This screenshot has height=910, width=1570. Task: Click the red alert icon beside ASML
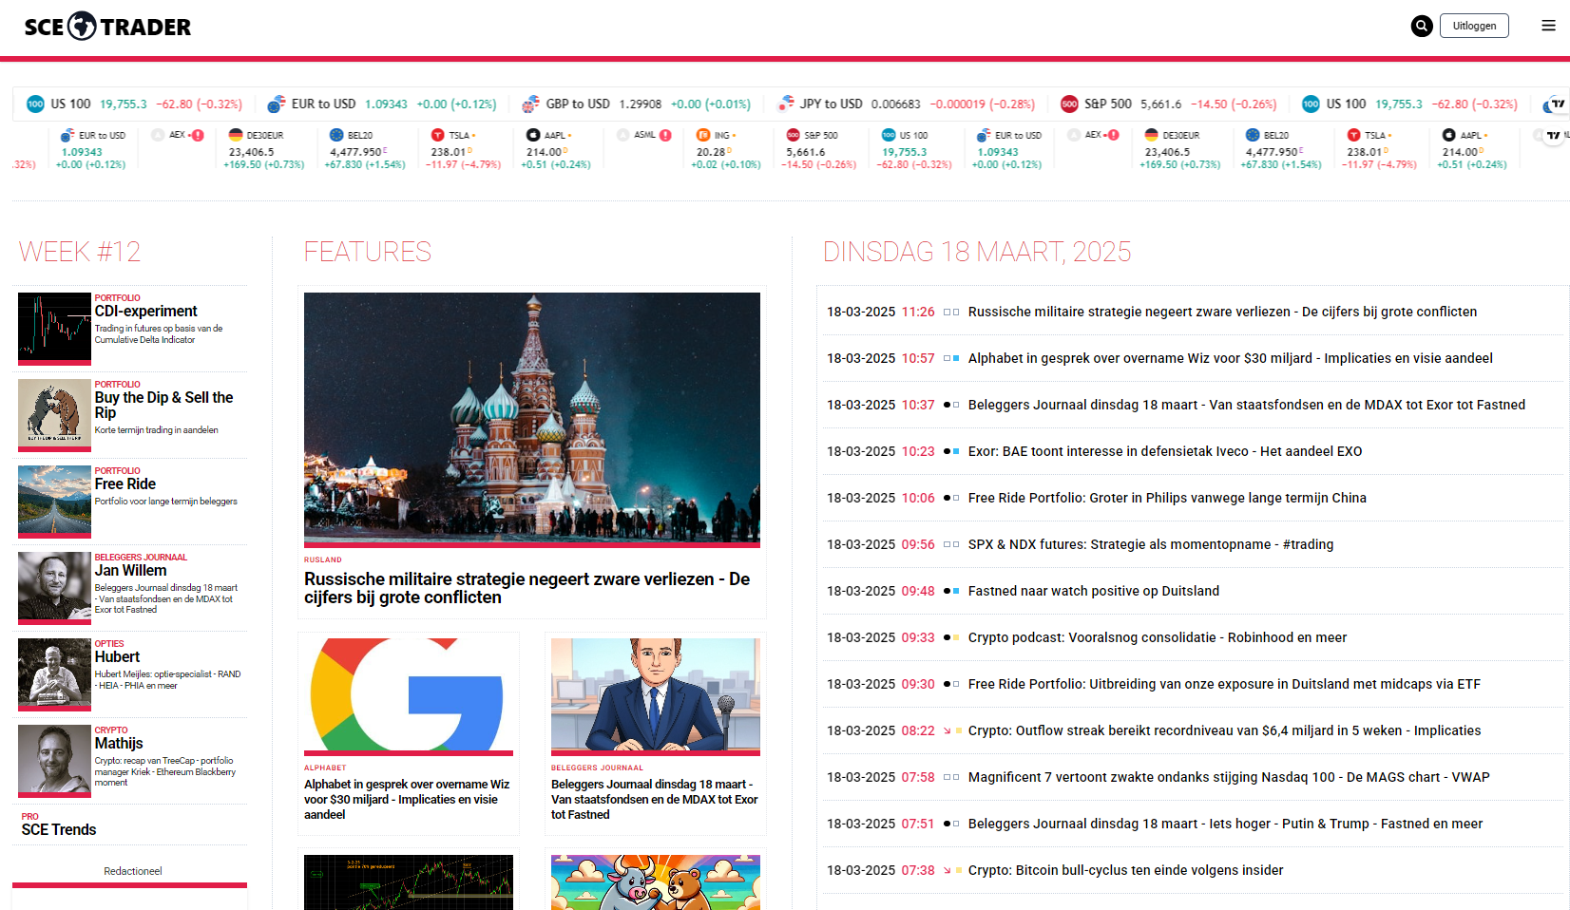(665, 135)
